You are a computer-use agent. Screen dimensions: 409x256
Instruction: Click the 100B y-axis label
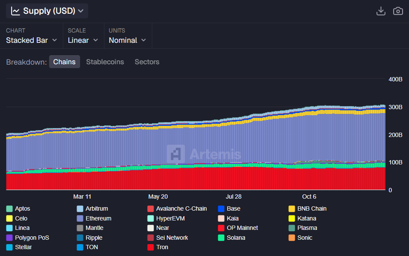coord(395,163)
